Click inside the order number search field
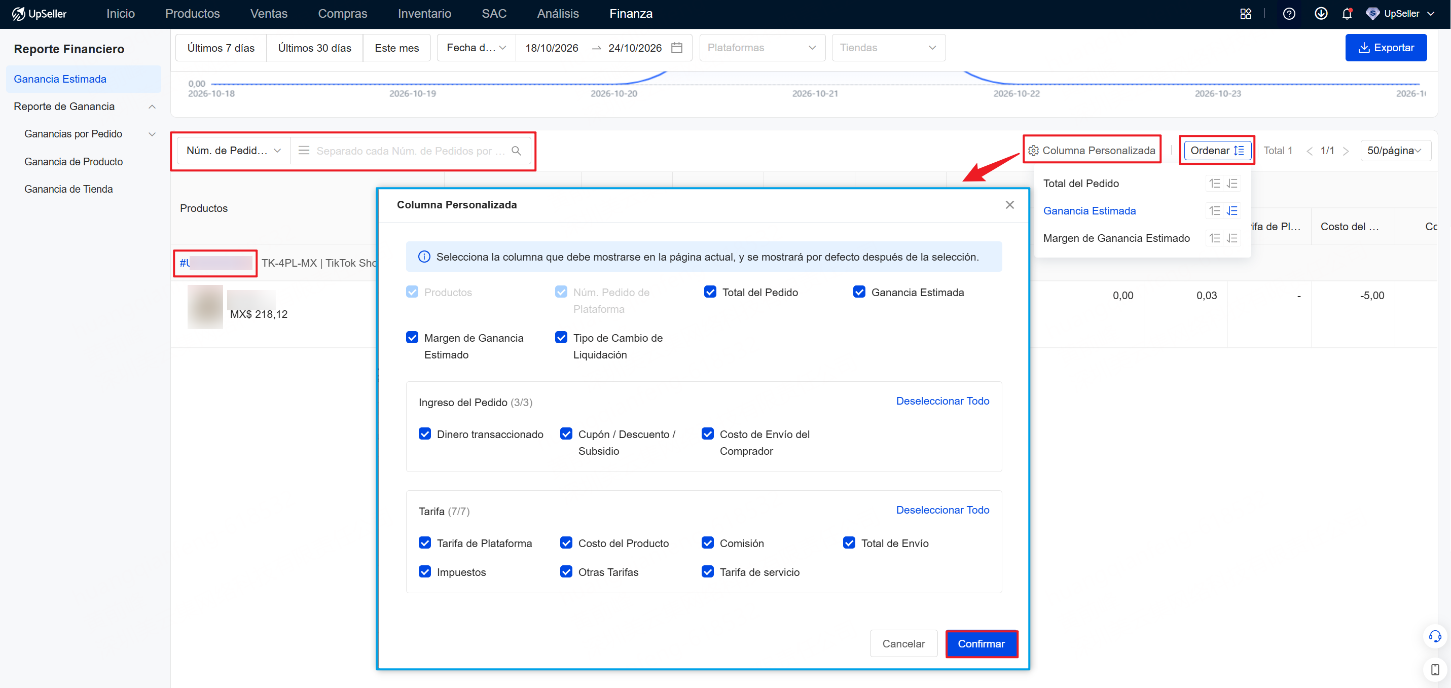The width and height of the screenshot is (1451, 688). pos(410,151)
